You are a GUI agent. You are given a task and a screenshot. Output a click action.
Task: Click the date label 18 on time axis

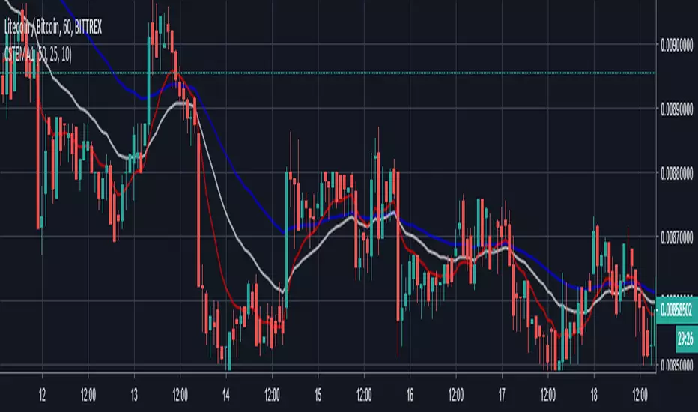point(594,395)
